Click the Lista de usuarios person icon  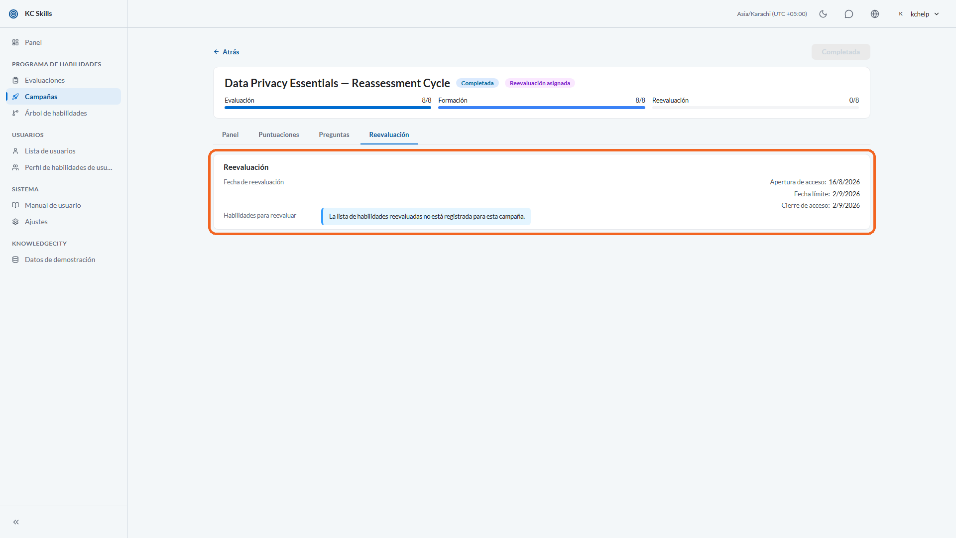[x=15, y=151]
